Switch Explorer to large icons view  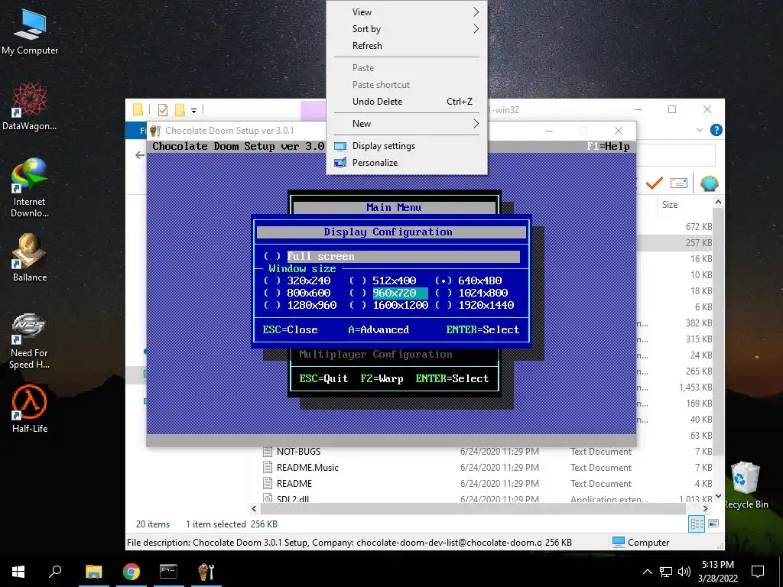pos(713,524)
